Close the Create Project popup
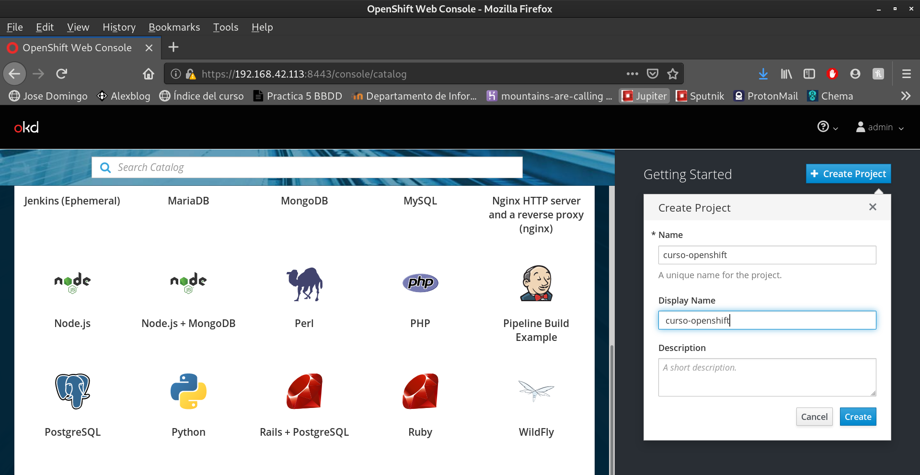The image size is (920, 475). pos(873,207)
